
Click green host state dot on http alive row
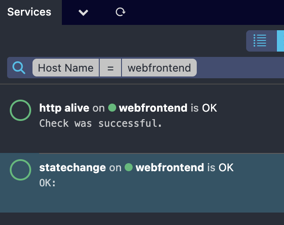point(112,108)
